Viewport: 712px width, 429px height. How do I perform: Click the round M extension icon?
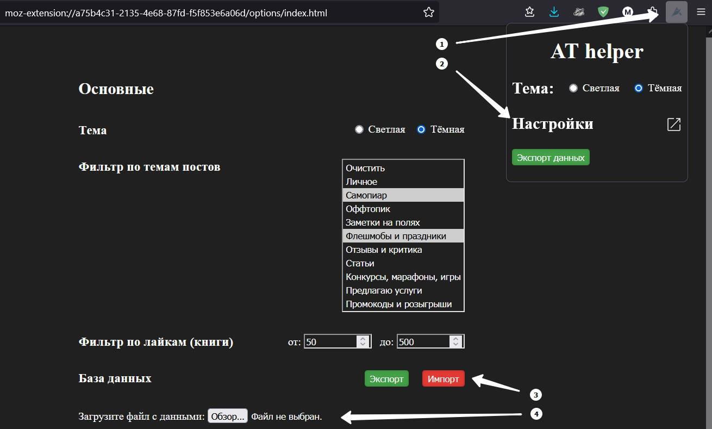coord(628,12)
